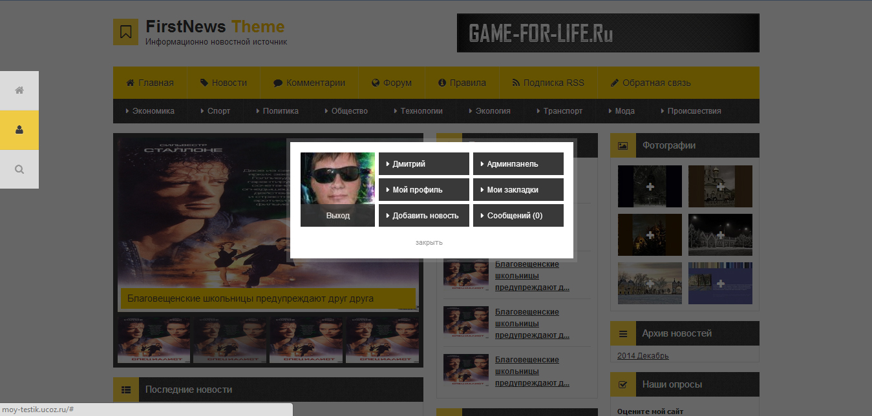Open Главная in the yellow navigation bar
Viewport: 872px width, 416px height.
150,83
